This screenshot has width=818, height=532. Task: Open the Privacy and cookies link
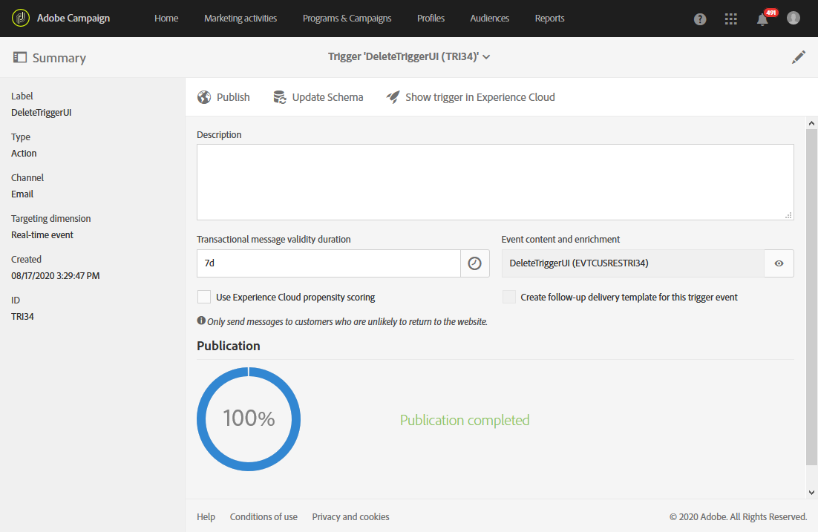click(x=350, y=516)
